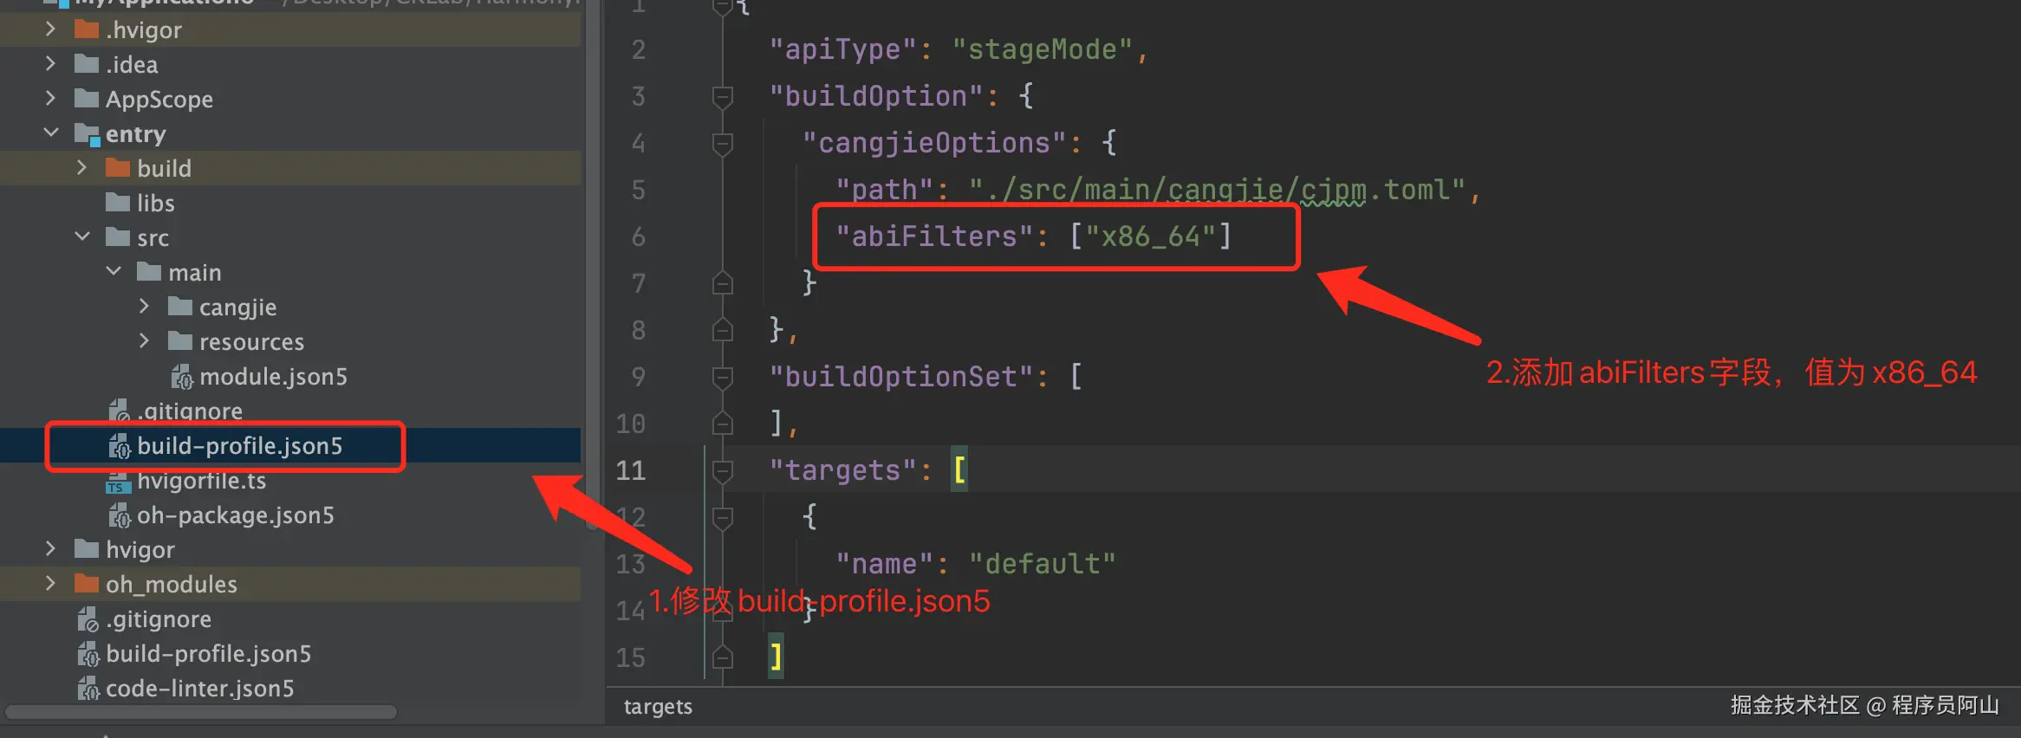Expand the resources folder chevron
The height and width of the screenshot is (738, 2021).
tap(144, 341)
